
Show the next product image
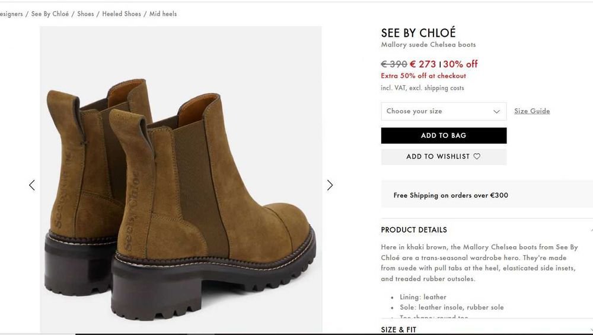tap(330, 185)
